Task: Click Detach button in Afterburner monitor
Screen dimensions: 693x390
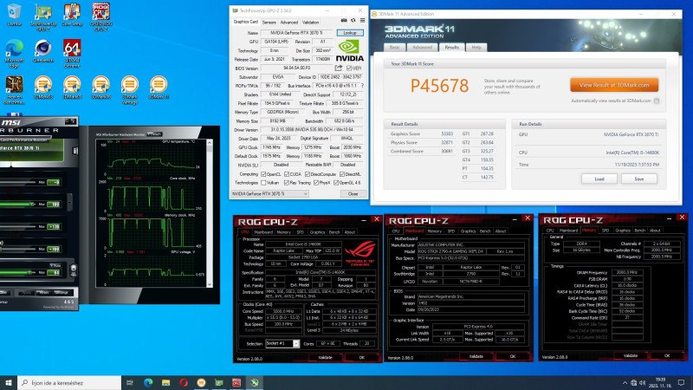Action: [154, 134]
